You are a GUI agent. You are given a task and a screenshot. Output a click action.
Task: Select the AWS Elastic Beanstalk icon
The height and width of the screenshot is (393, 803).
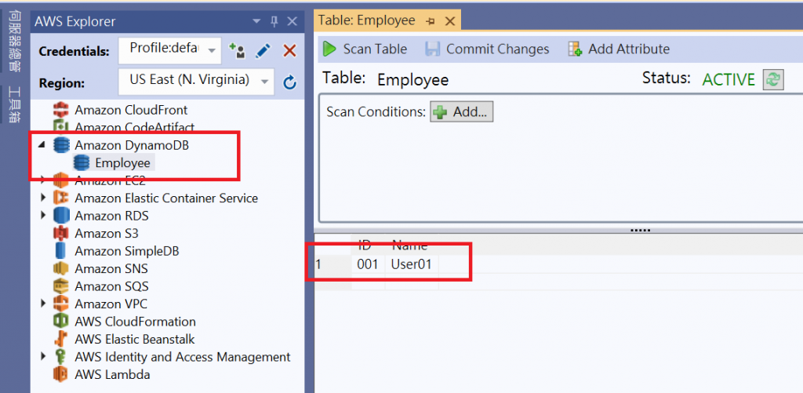pyautogui.click(x=61, y=339)
